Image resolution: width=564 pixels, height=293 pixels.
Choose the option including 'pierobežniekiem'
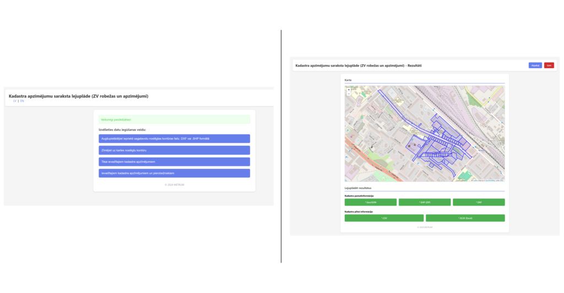(174, 173)
